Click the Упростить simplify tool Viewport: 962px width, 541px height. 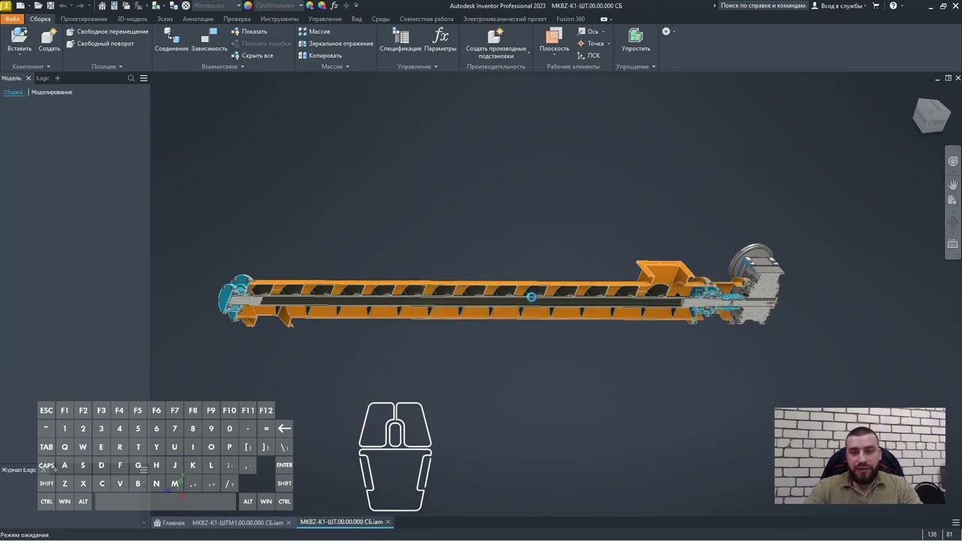(636, 40)
